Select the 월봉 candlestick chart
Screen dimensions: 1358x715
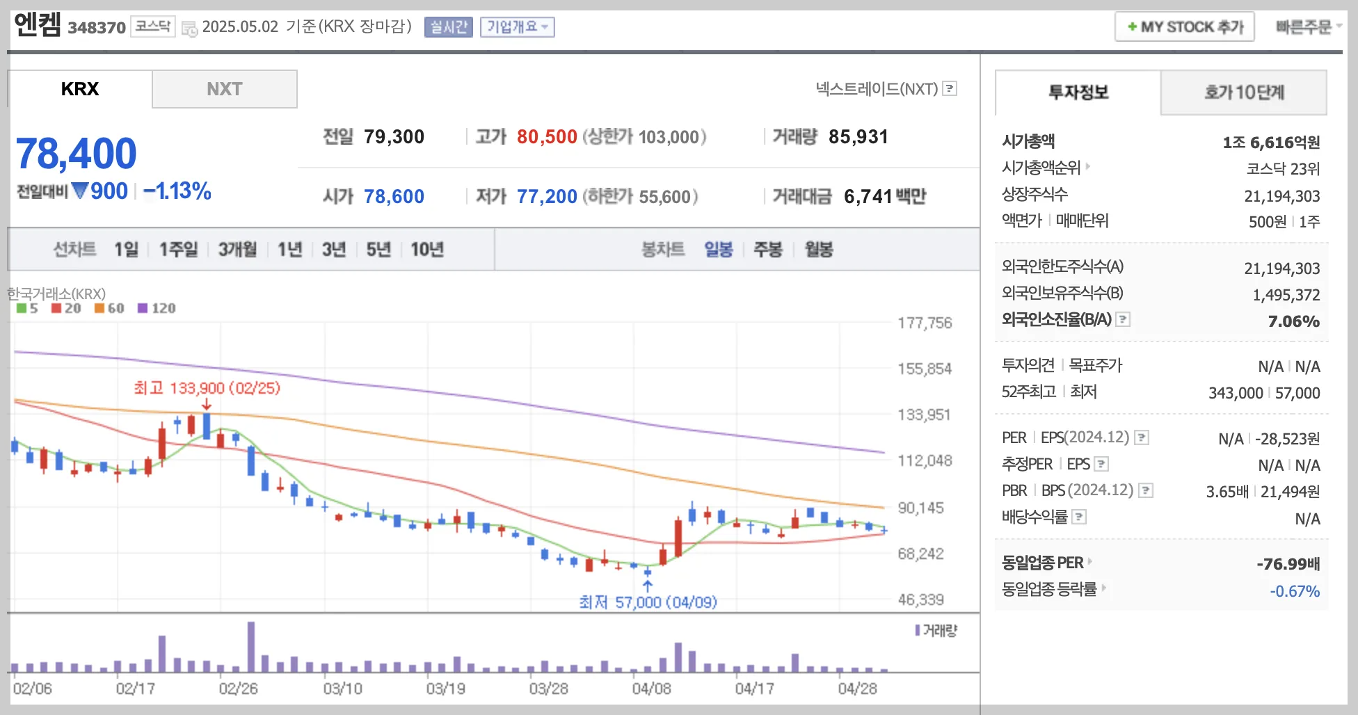tap(819, 249)
